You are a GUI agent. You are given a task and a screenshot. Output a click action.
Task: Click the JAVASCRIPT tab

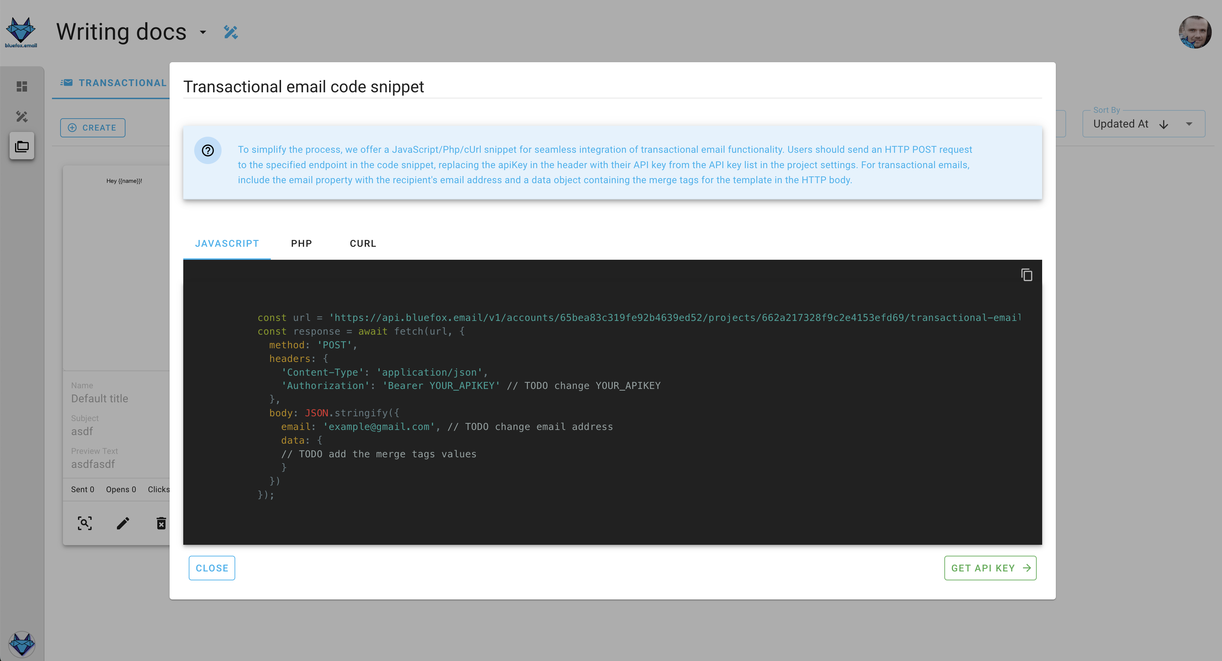coord(226,243)
